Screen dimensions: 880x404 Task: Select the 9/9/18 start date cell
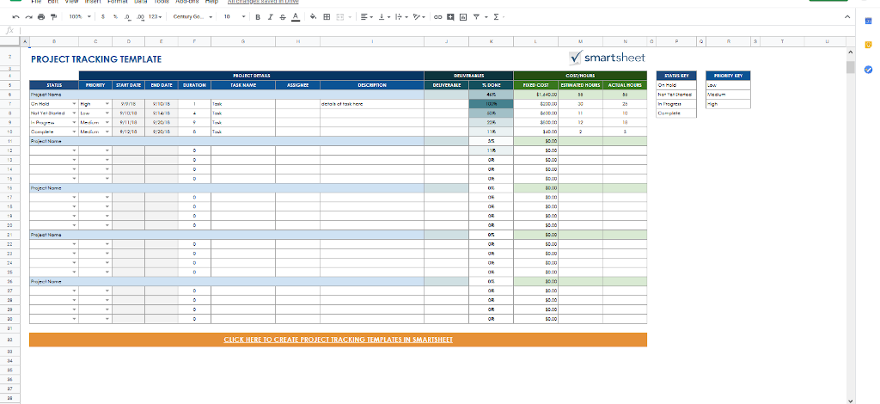129,104
